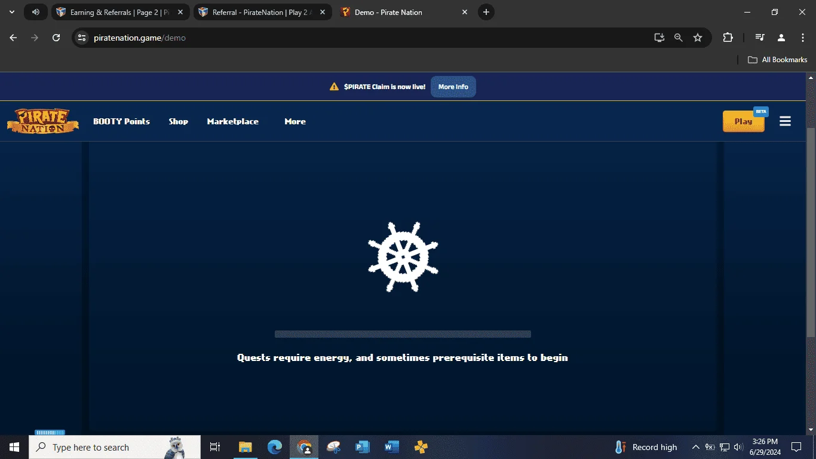
Task: Open the All Bookmarks folder
Action: (x=777, y=60)
